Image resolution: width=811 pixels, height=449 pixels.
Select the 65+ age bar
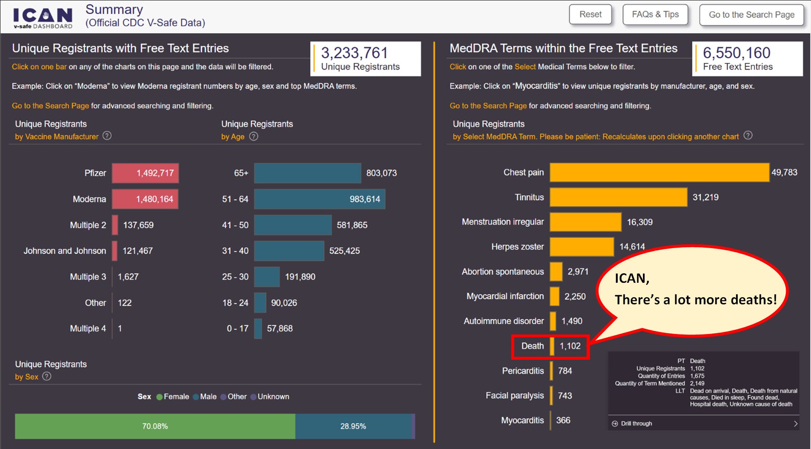[x=308, y=173]
